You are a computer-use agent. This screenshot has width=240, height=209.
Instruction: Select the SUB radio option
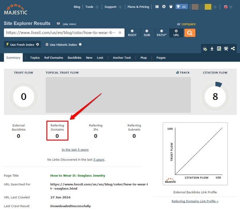click(147, 31)
